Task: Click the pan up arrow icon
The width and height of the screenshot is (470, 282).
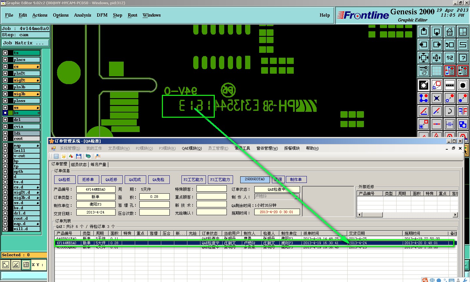Action: [x=424, y=32]
